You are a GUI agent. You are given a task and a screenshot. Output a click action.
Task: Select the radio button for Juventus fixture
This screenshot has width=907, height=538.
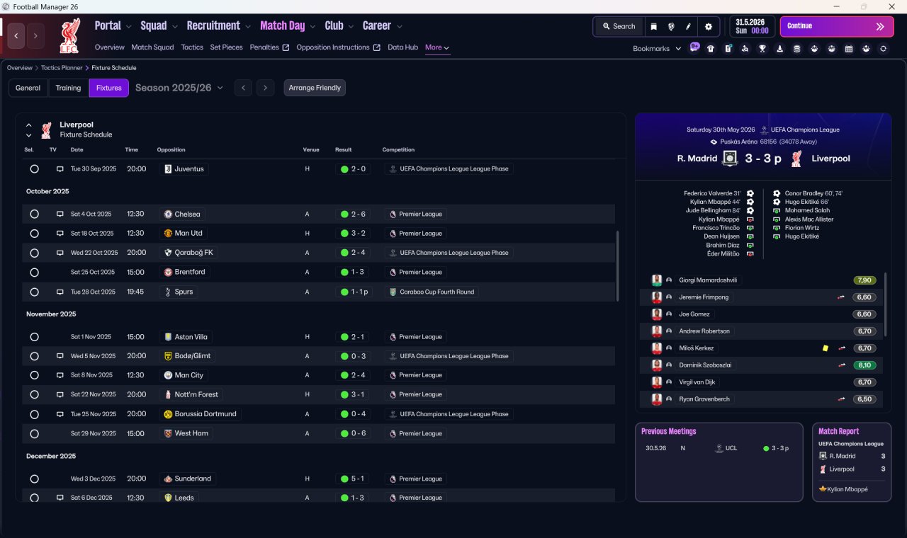tap(34, 169)
